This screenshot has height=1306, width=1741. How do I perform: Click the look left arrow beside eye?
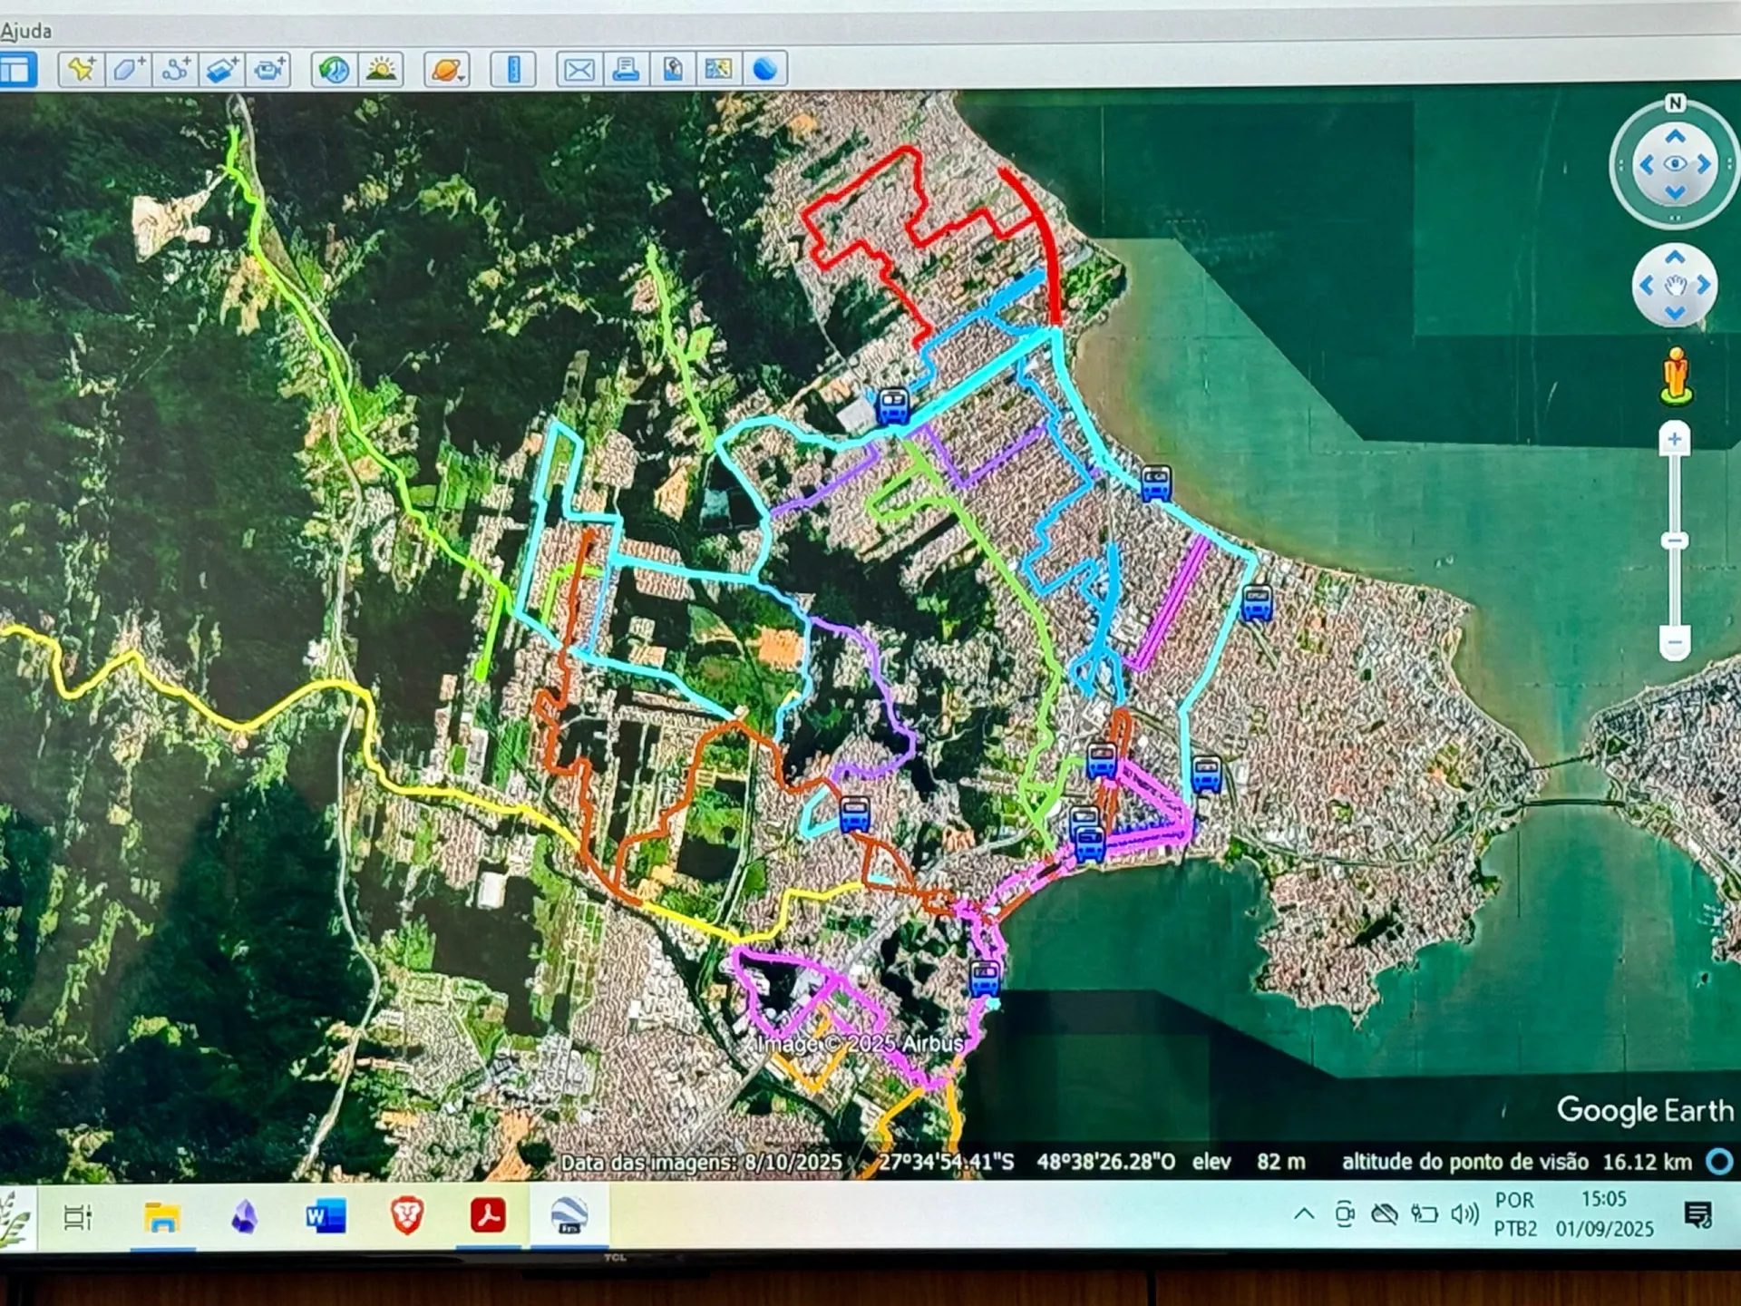[1647, 164]
